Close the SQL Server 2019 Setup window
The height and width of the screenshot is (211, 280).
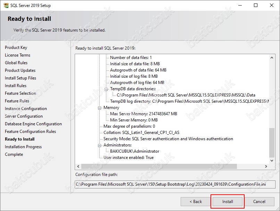coord(272,5)
